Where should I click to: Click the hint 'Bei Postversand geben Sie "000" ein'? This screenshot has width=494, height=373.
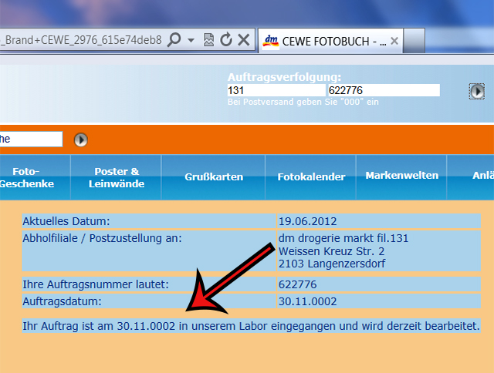pyautogui.click(x=303, y=102)
